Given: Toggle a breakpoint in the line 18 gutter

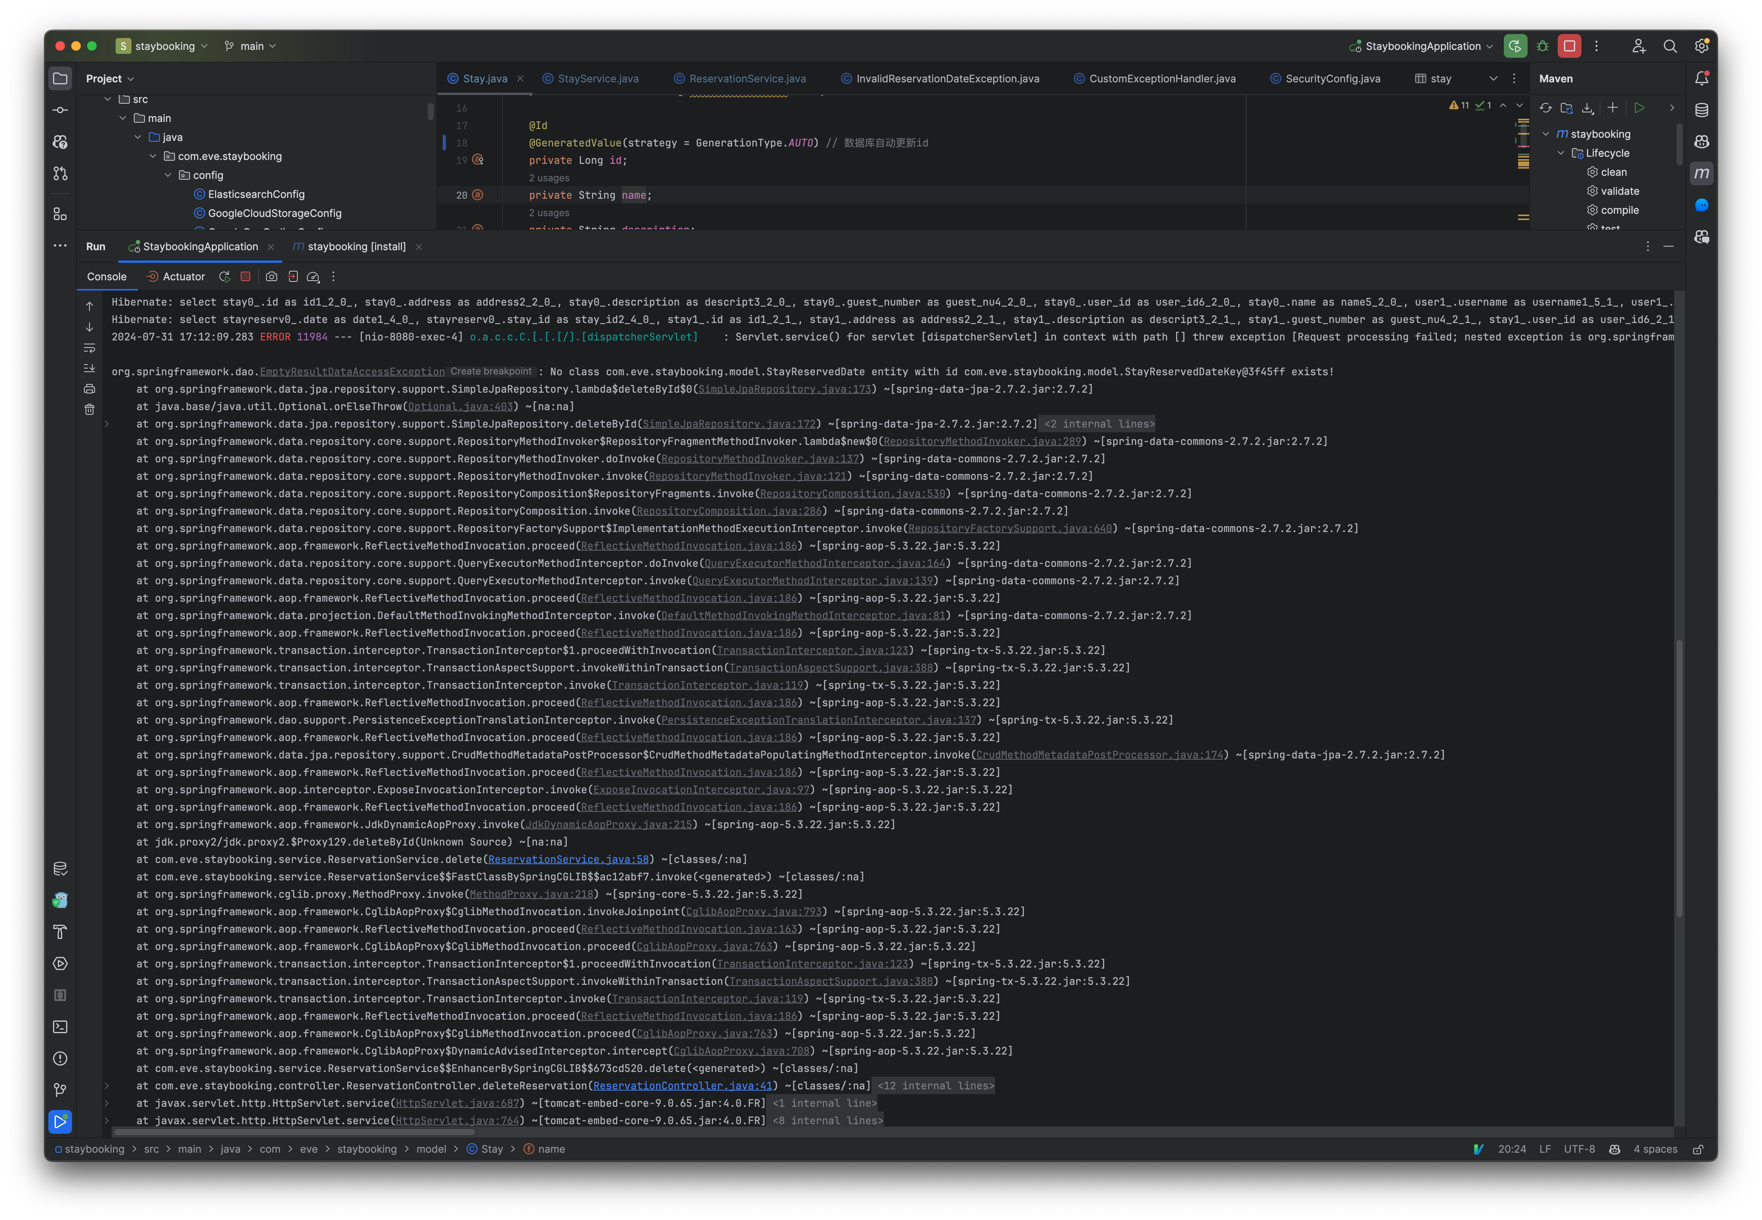Looking at the screenshot, I should (489, 142).
